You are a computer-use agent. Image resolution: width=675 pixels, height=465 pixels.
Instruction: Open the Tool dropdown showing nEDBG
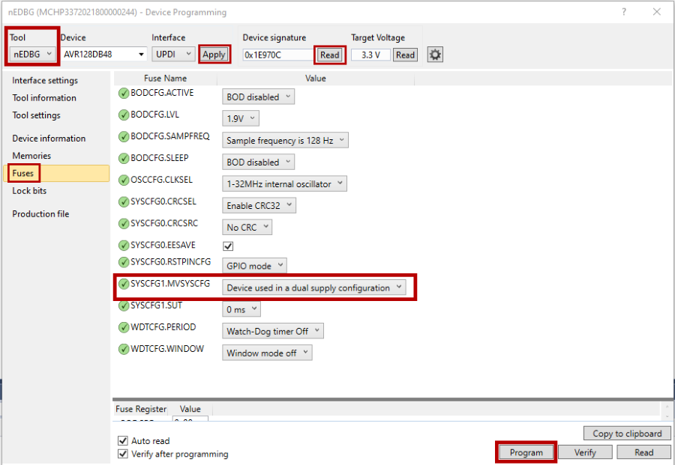(32, 54)
